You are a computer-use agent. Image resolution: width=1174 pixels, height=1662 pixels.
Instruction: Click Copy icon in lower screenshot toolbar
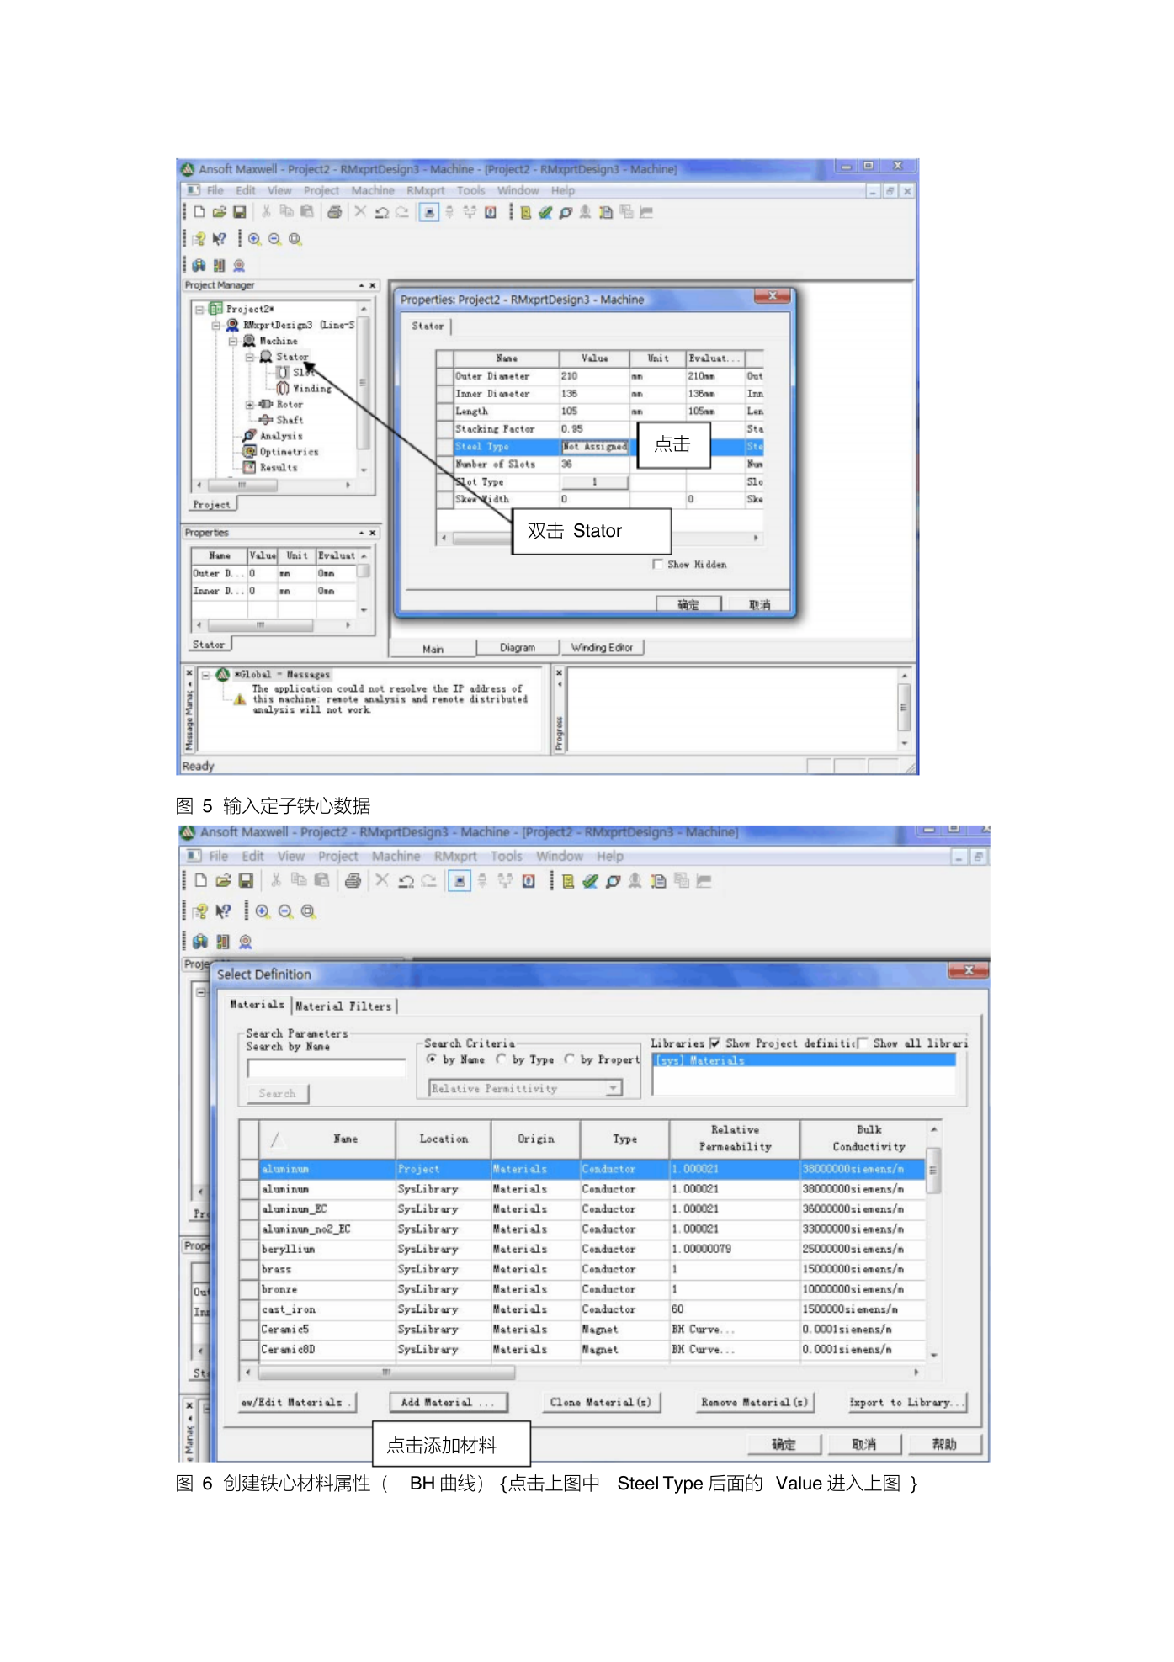pyautogui.click(x=299, y=880)
